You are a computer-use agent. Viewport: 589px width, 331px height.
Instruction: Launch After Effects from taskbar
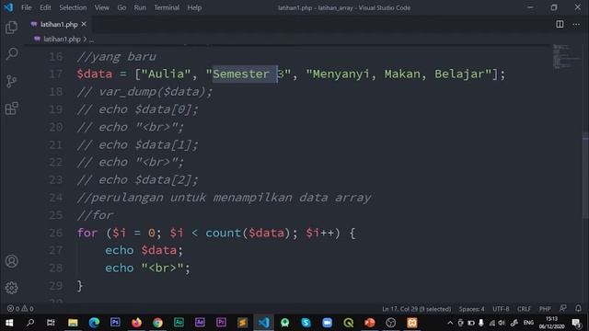[200, 323]
